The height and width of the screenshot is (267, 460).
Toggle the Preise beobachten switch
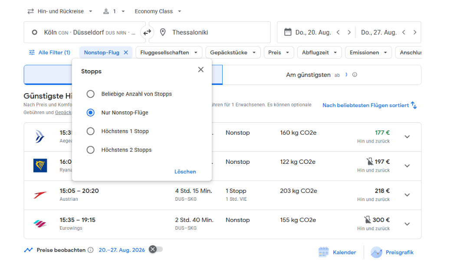(155, 249)
